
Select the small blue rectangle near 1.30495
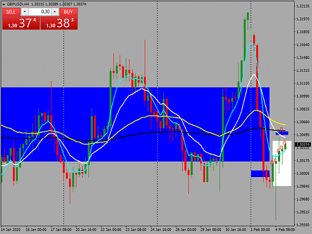point(282,133)
